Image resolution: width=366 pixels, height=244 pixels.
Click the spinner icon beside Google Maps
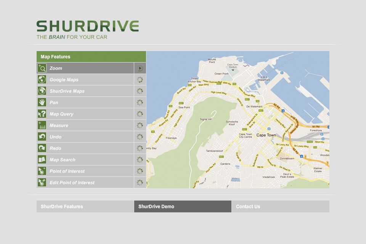(x=140, y=80)
